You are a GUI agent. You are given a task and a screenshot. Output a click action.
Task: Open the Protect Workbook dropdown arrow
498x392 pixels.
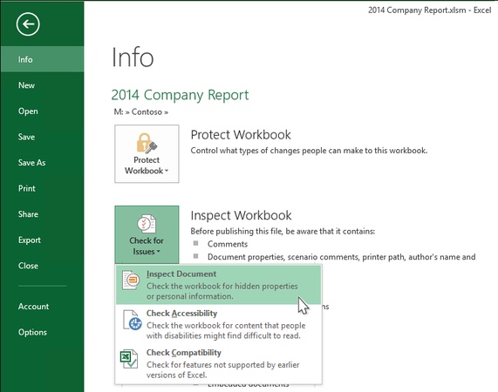point(167,171)
